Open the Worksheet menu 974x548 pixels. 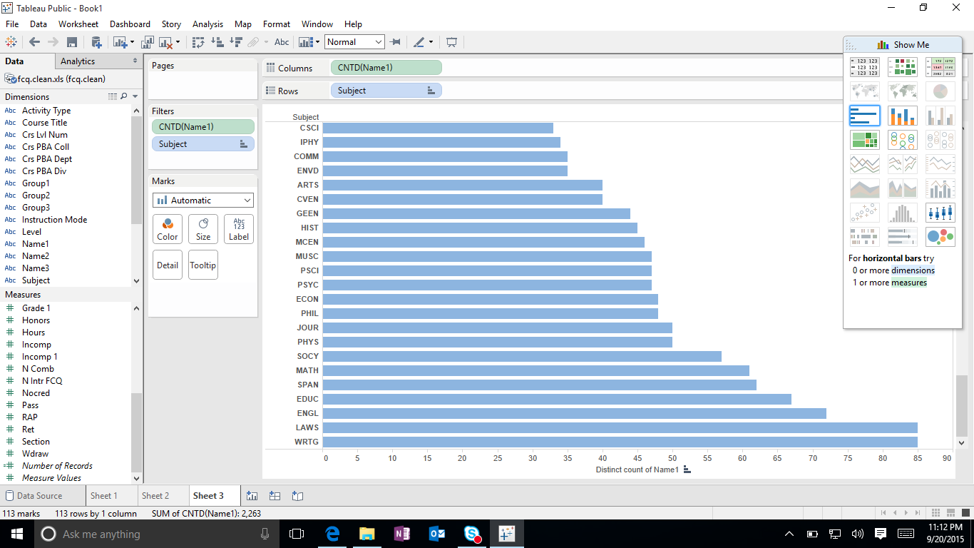pos(78,24)
